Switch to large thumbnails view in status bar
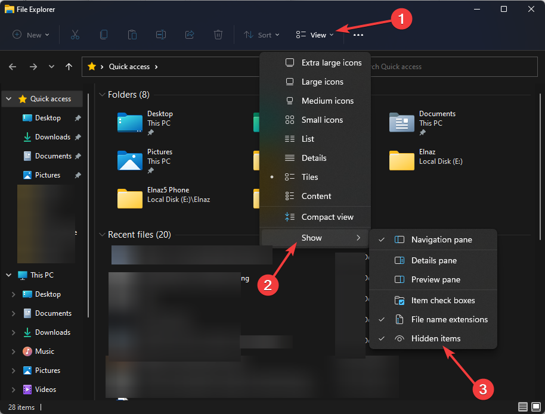The image size is (545, 414). tap(535, 407)
